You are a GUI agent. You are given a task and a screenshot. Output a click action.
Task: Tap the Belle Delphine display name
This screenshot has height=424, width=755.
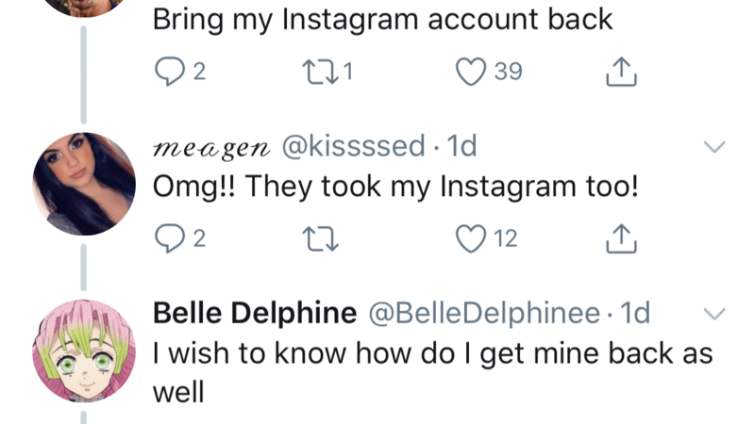(x=254, y=314)
